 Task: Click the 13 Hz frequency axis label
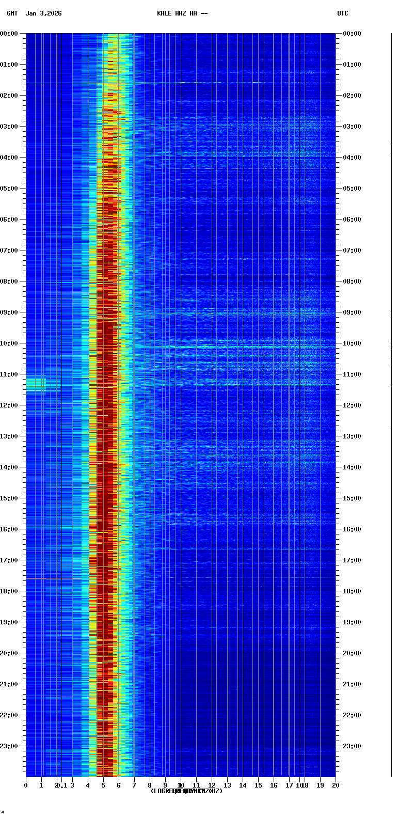[227, 785]
